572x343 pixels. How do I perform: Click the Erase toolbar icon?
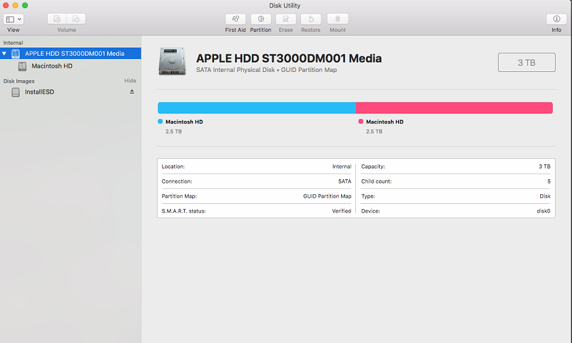285,19
